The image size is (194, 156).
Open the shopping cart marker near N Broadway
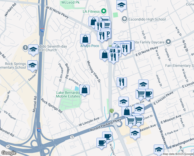coord(141,94)
